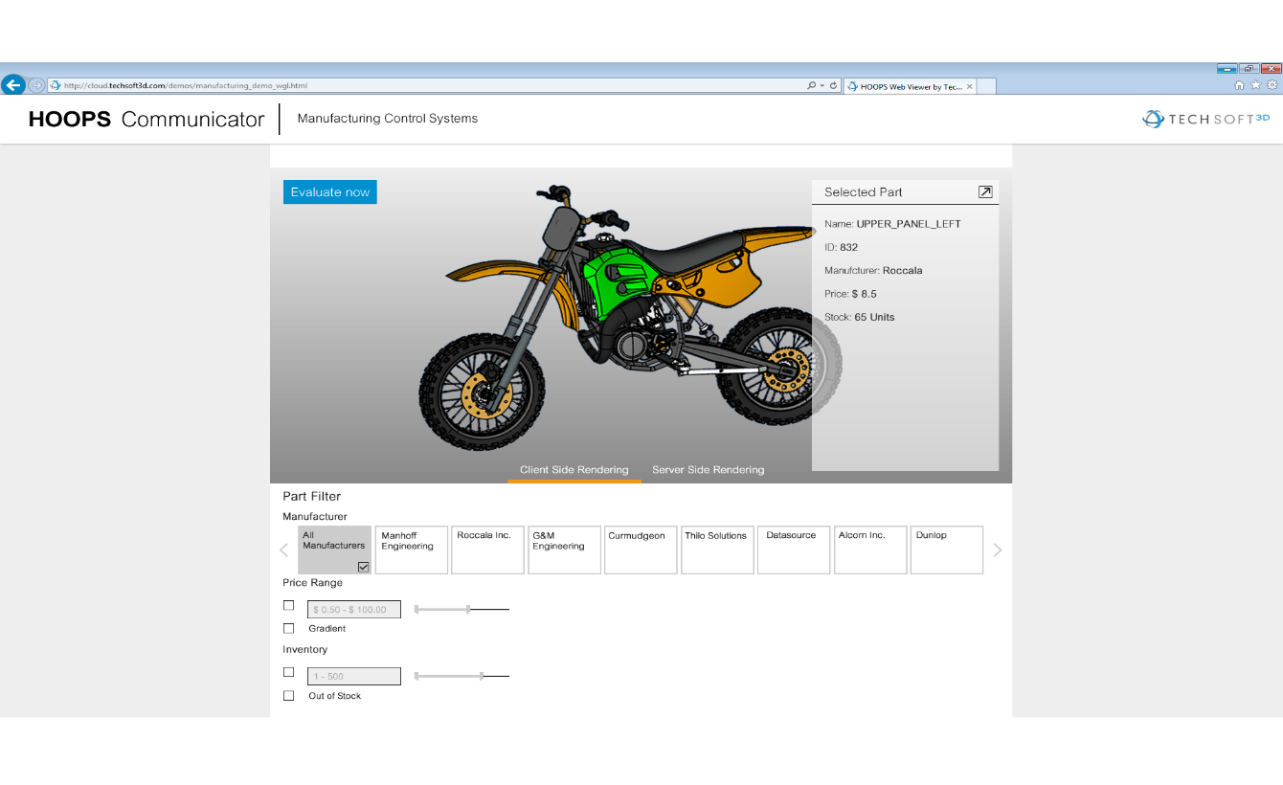Click the browser forward arrow button
This screenshot has height=785, width=1283.
click(36, 85)
